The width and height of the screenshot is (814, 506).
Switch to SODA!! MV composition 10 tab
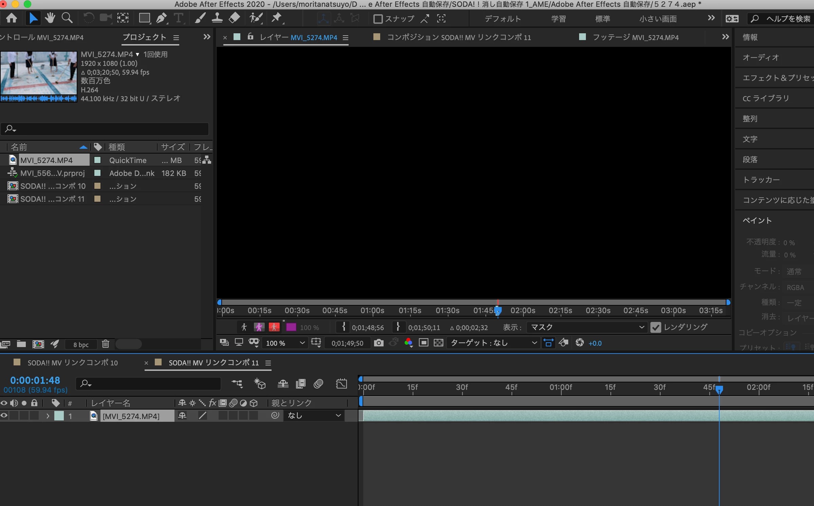[72, 363]
